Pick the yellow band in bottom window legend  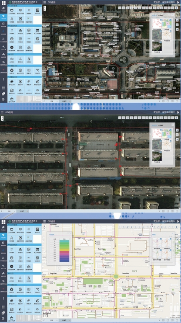pos(64,250)
